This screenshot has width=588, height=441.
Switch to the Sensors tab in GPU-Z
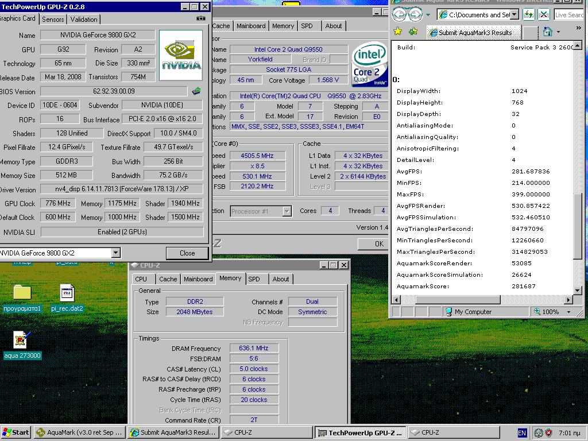(x=53, y=19)
